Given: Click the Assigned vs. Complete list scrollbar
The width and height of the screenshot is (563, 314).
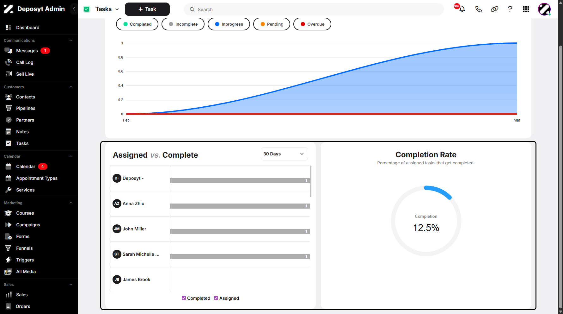Looking at the screenshot, I should 311,181.
